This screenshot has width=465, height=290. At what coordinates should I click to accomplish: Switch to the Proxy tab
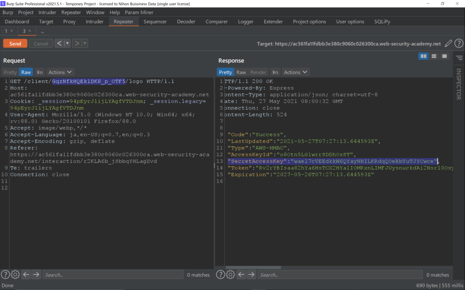coord(69,22)
